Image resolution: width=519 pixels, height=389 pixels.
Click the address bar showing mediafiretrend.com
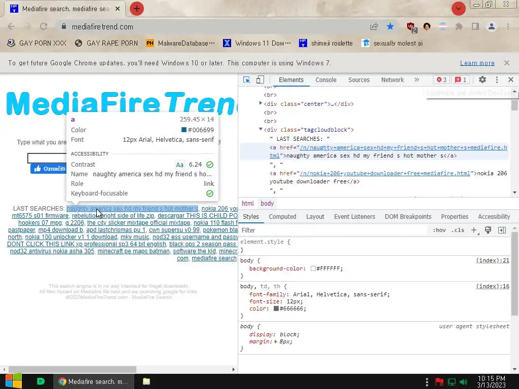[x=212, y=27]
